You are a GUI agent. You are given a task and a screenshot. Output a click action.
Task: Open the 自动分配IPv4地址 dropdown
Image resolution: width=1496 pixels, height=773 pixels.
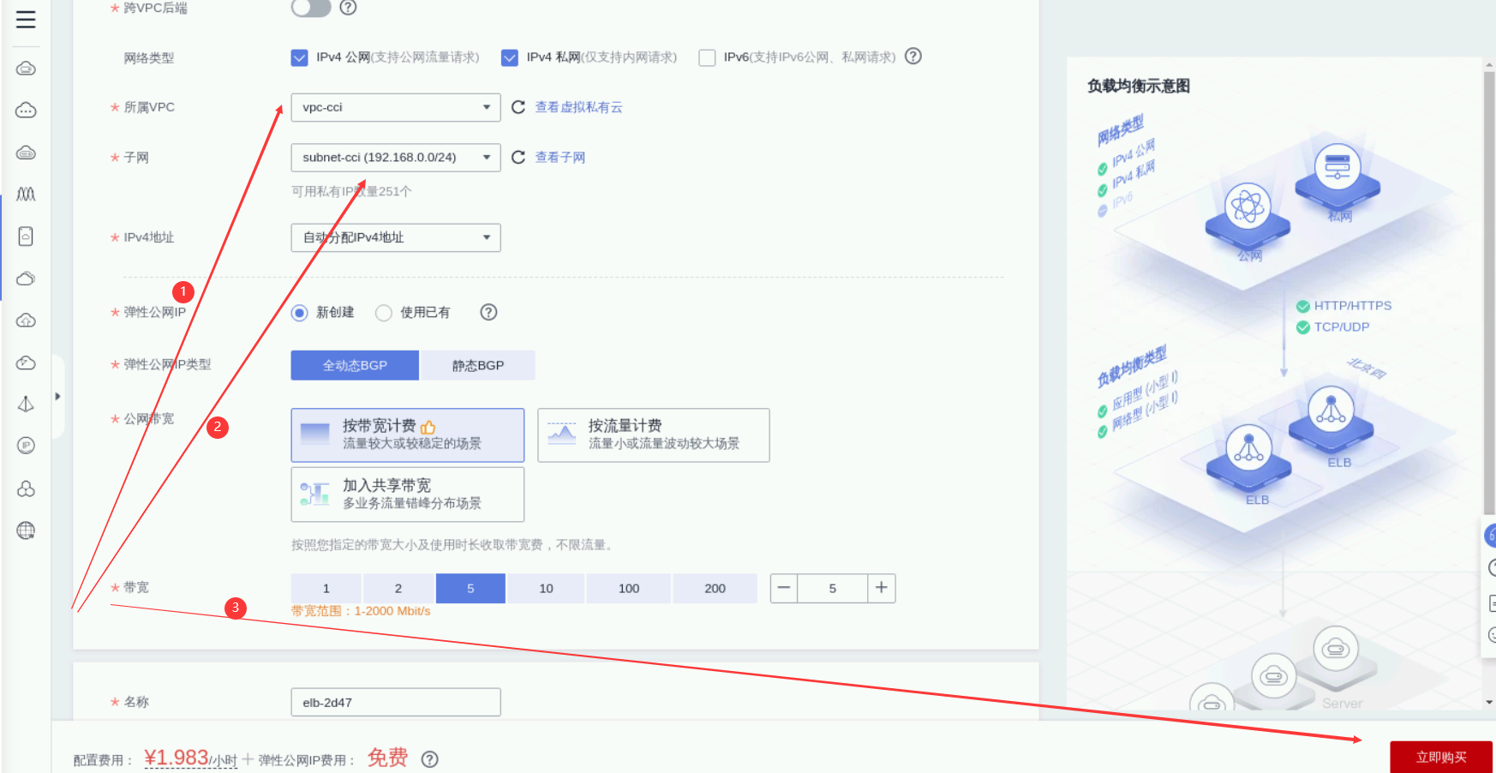(396, 237)
